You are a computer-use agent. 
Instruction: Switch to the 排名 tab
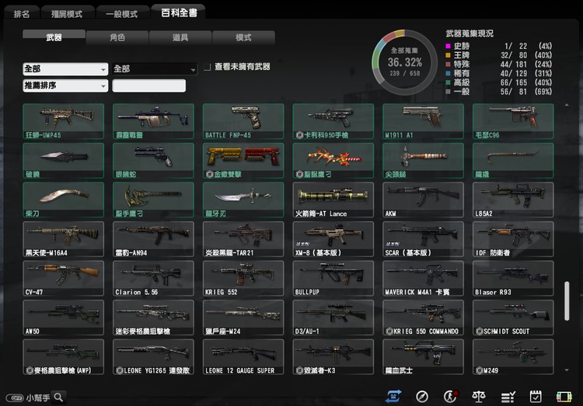point(22,14)
